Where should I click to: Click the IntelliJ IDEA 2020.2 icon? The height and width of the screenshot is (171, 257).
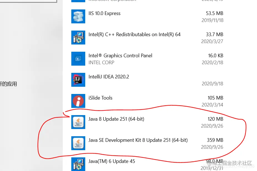coord(78,80)
